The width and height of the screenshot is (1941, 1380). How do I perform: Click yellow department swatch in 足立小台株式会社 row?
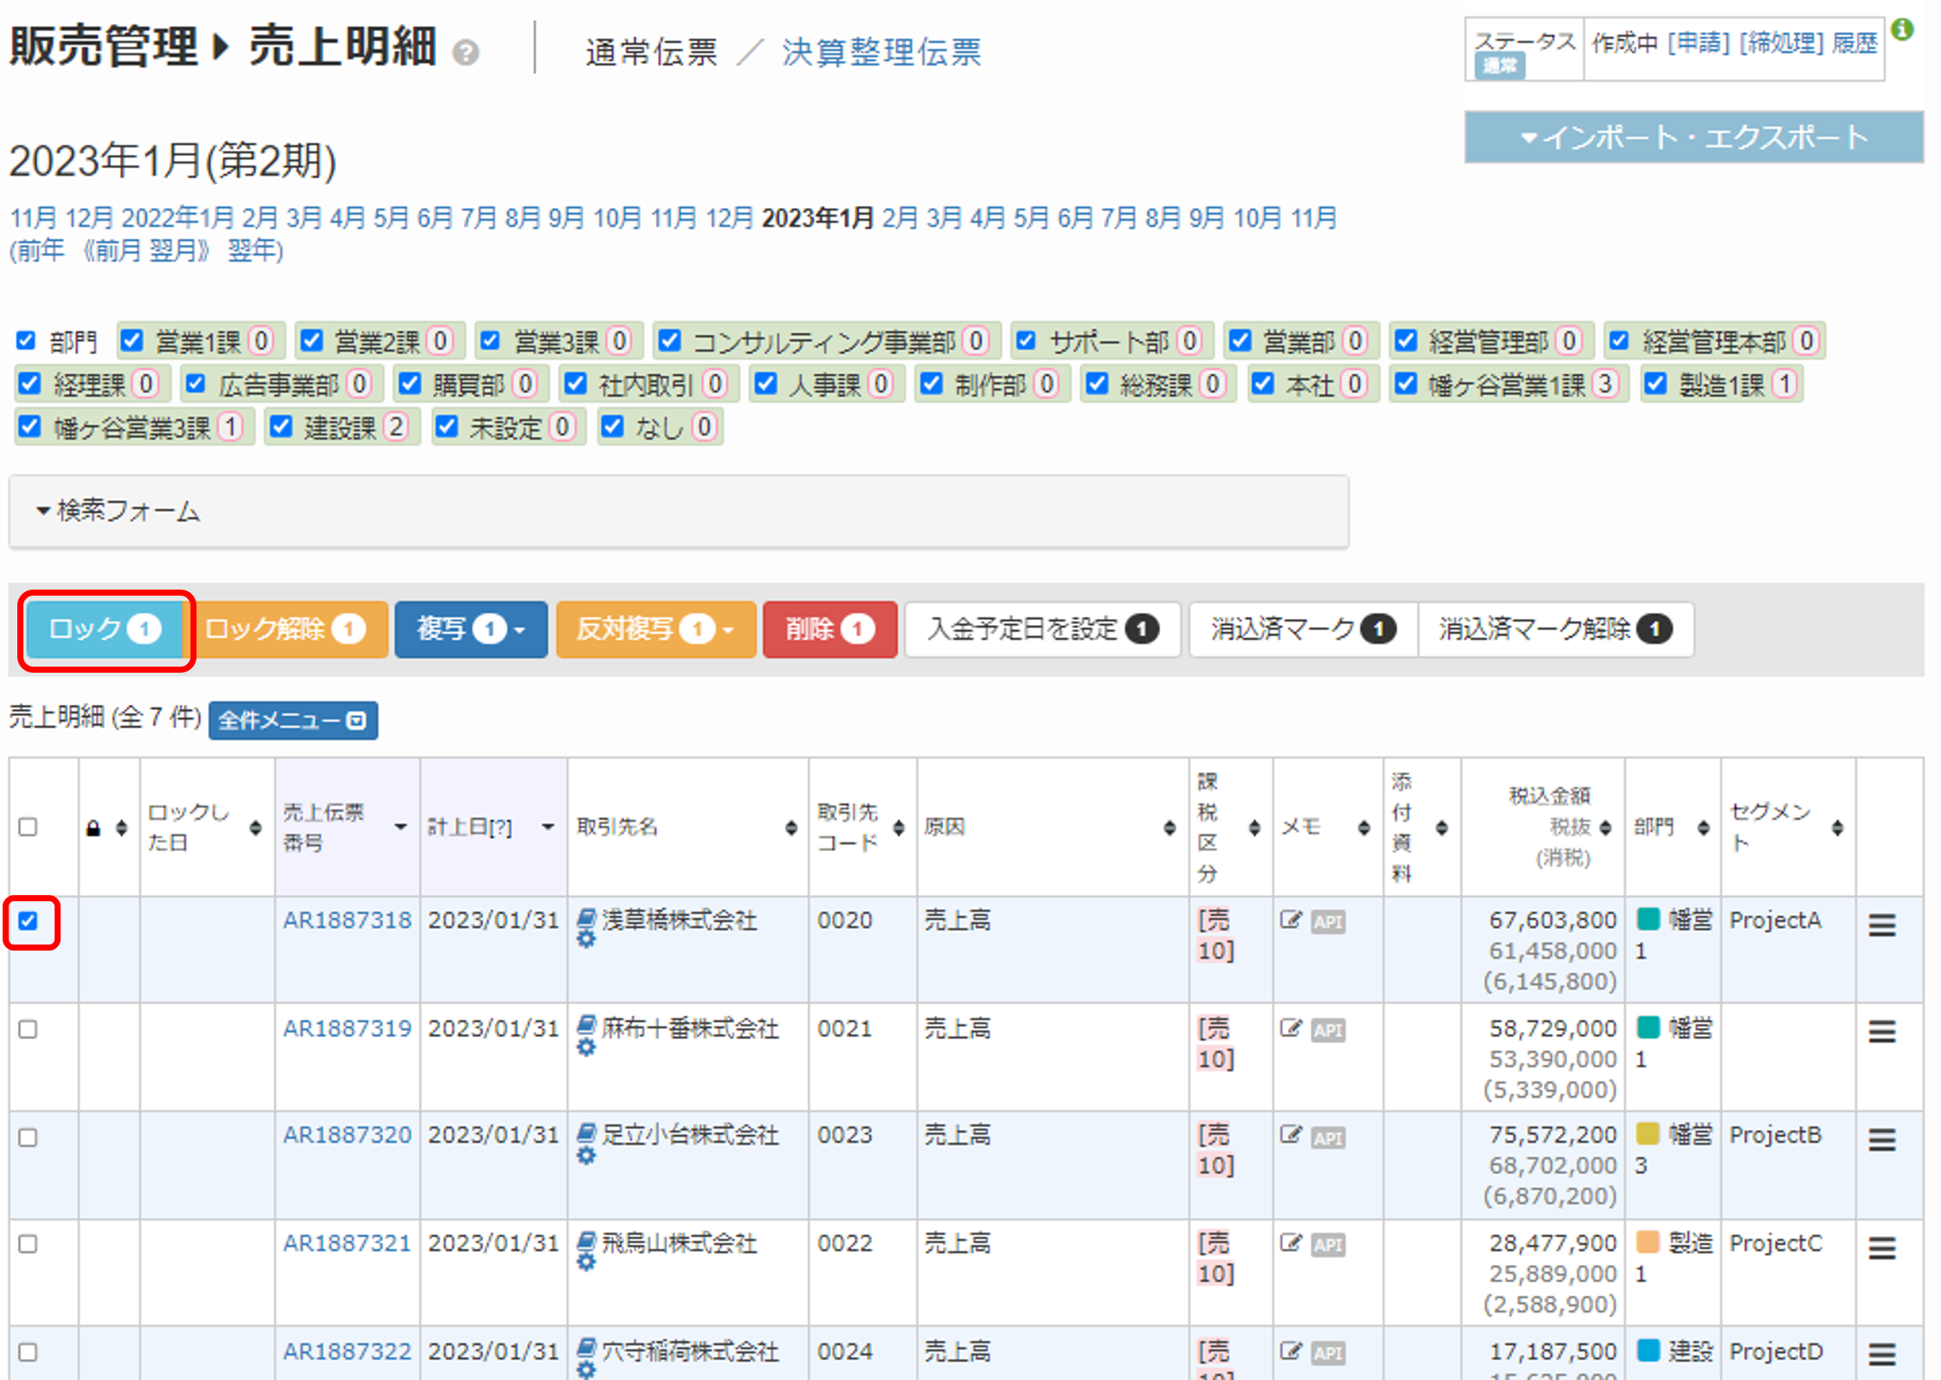pyautogui.click(x=1648, y=1133)
